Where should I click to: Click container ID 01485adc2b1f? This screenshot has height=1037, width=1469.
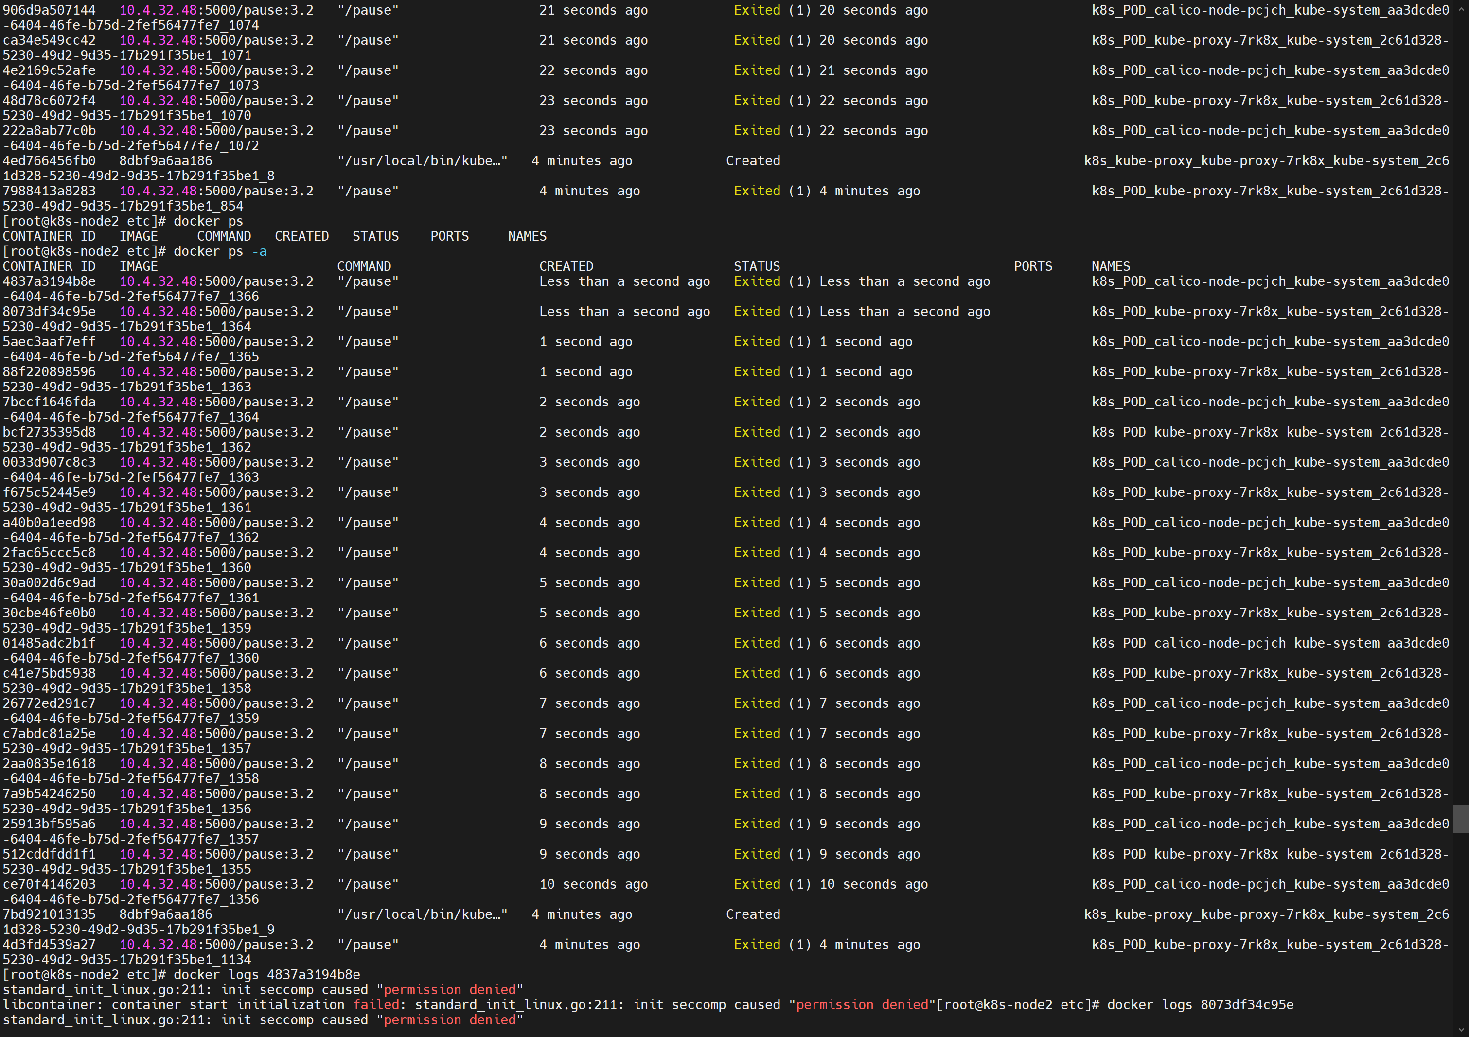point(49,642)
